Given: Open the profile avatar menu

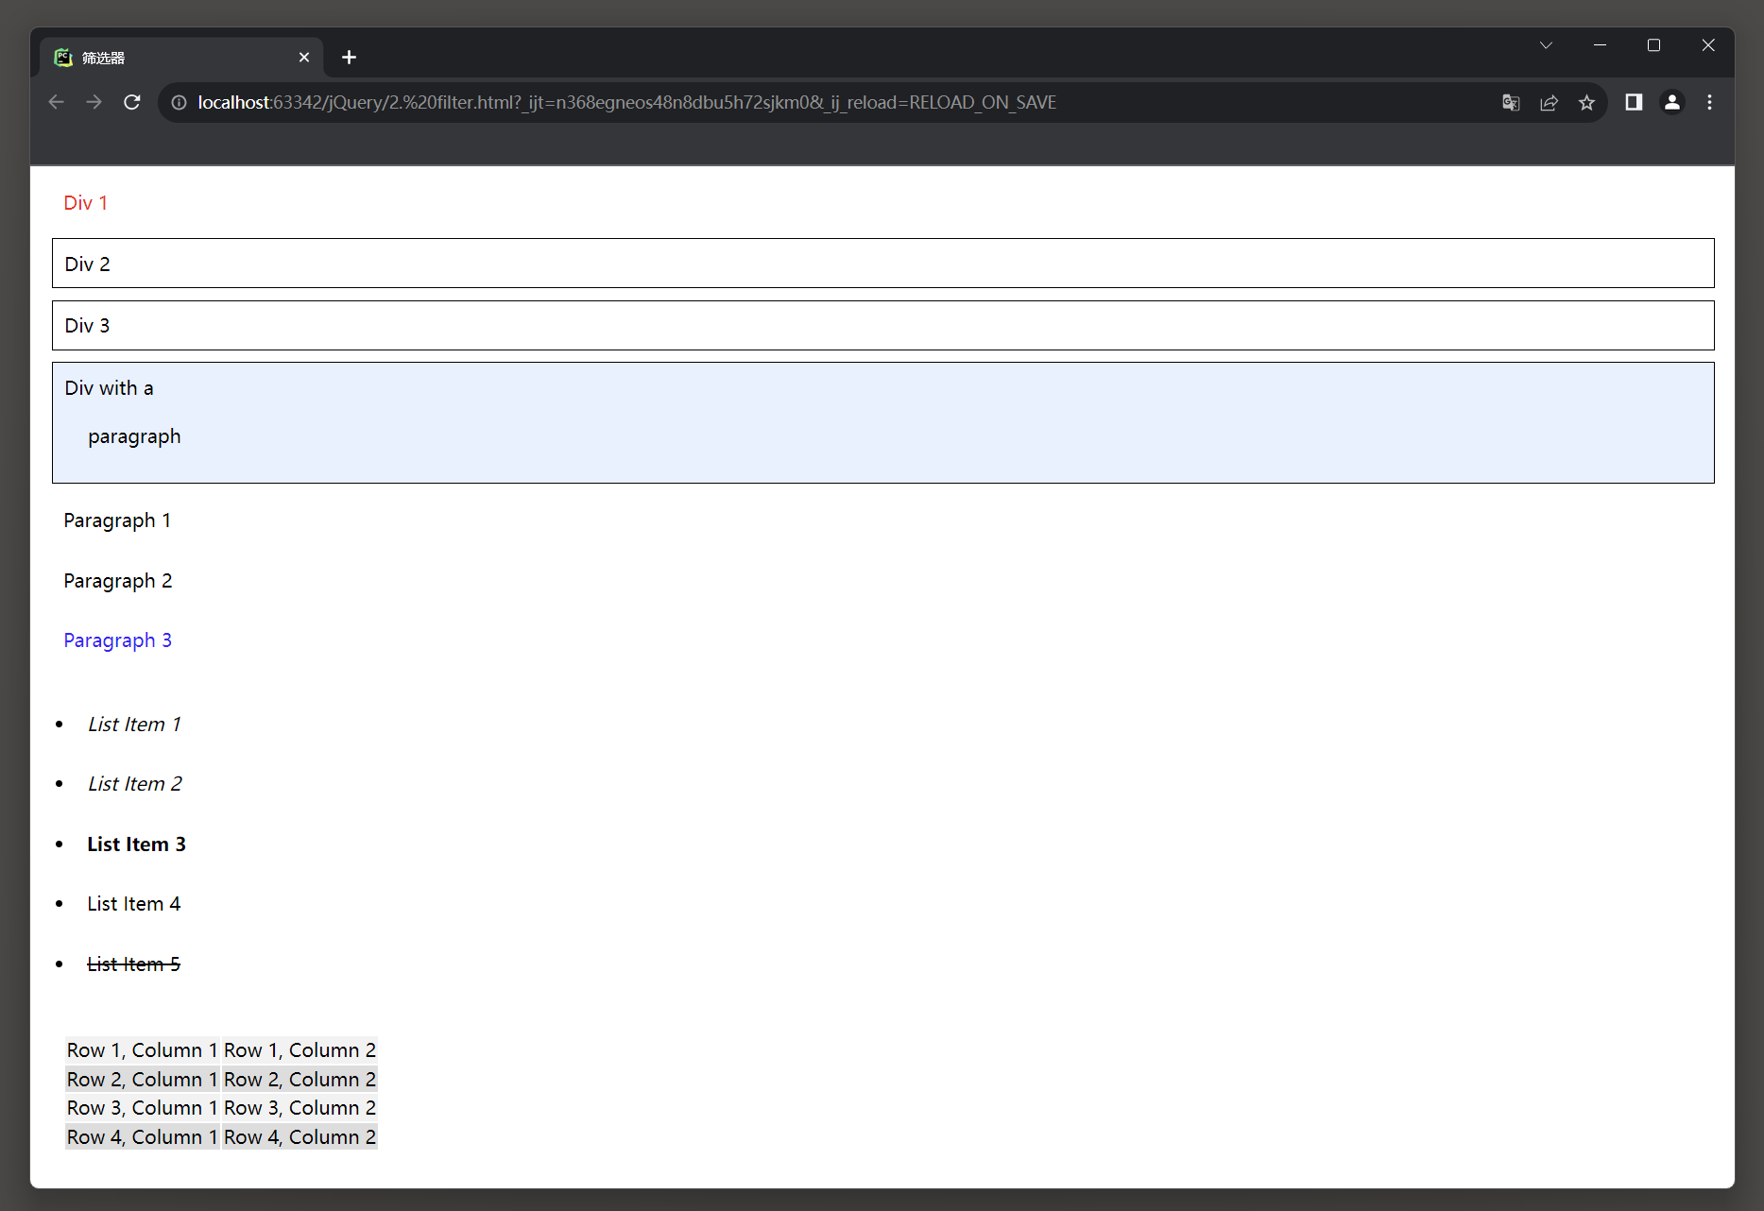Looking at the screenshot, I should point(1671,102).
